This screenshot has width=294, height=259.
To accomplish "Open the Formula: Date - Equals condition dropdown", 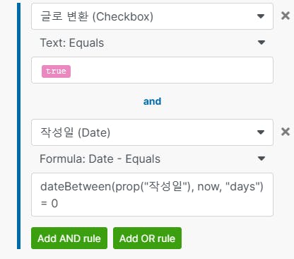I will (152, 159).
